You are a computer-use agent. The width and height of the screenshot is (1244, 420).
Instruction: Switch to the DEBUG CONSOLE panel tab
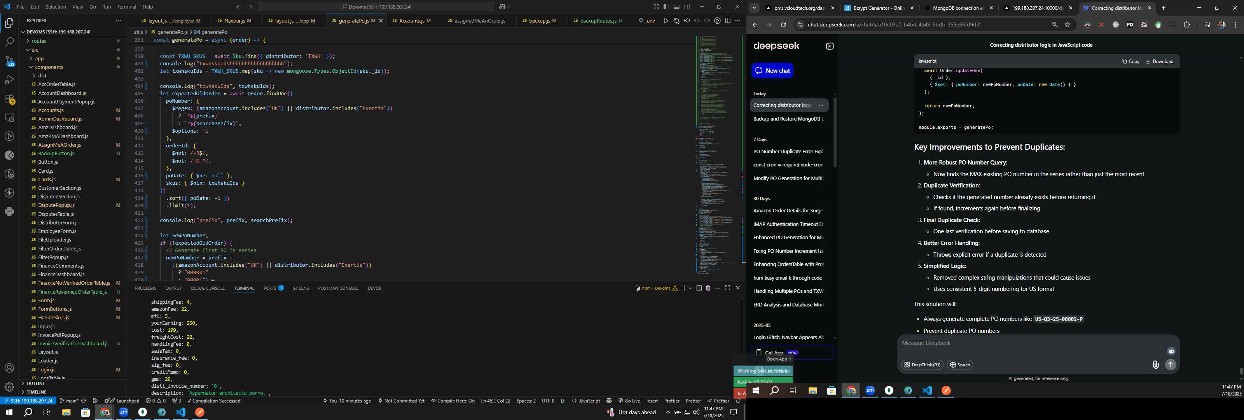208,288
